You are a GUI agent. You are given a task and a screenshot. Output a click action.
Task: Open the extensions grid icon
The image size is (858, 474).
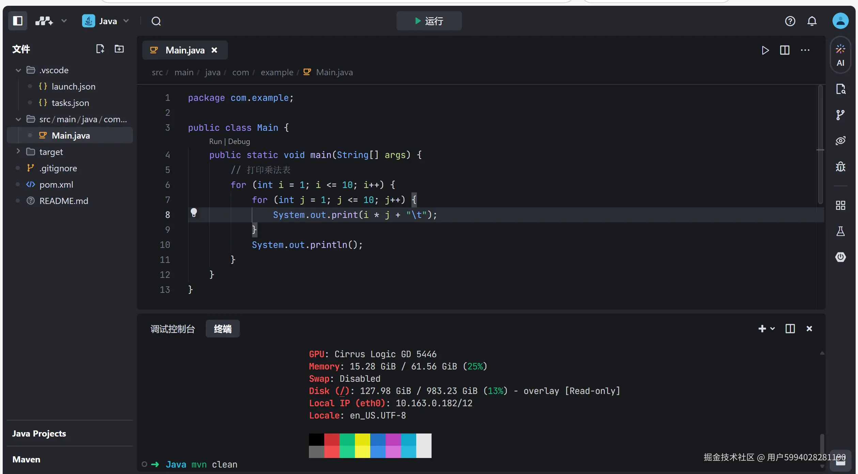pos(840,205)
